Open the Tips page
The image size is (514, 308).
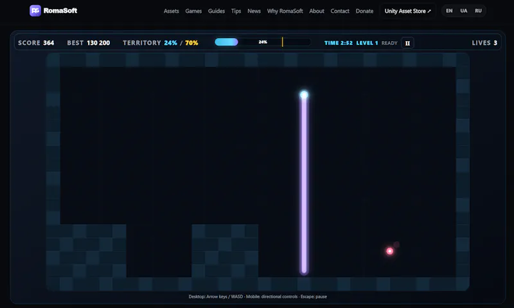click(236, 11)
